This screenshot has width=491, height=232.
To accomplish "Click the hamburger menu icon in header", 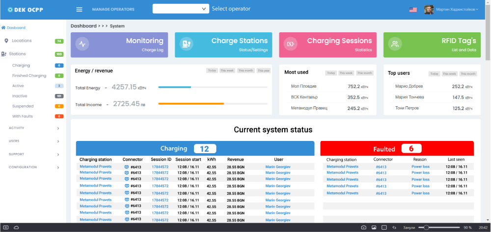I will click(79, 9).
